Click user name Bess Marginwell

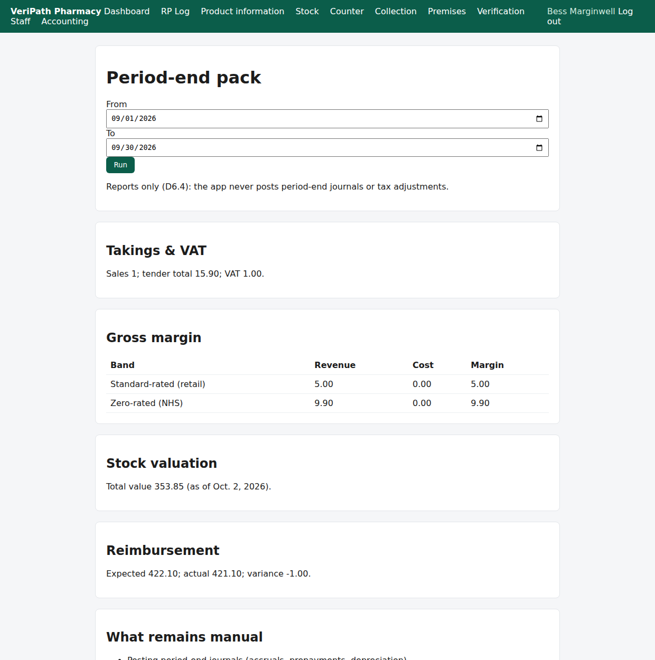[x=581, y=11]
